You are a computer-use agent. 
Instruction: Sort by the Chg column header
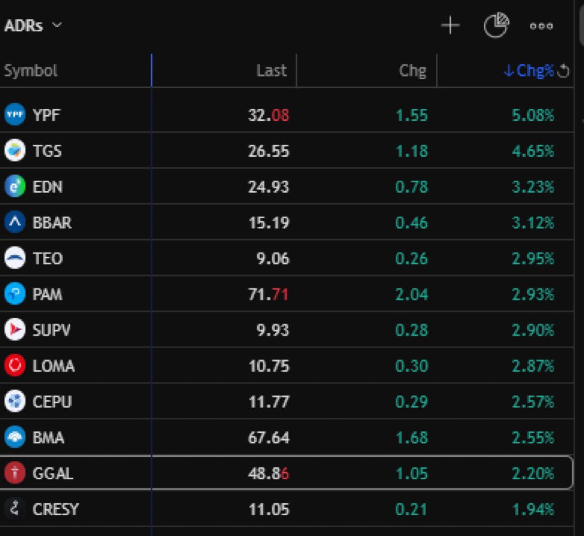(x=412, y=71)
